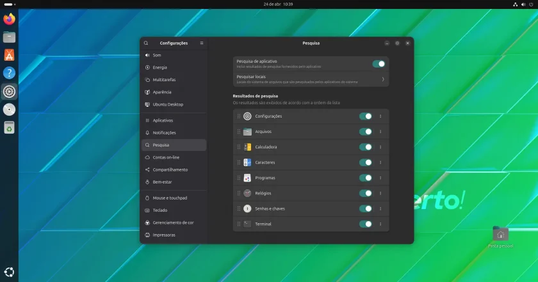Click the drag handle of Terminal row
Image resolution: width=538 pixels, height=282 pixels.
point(239,224)
